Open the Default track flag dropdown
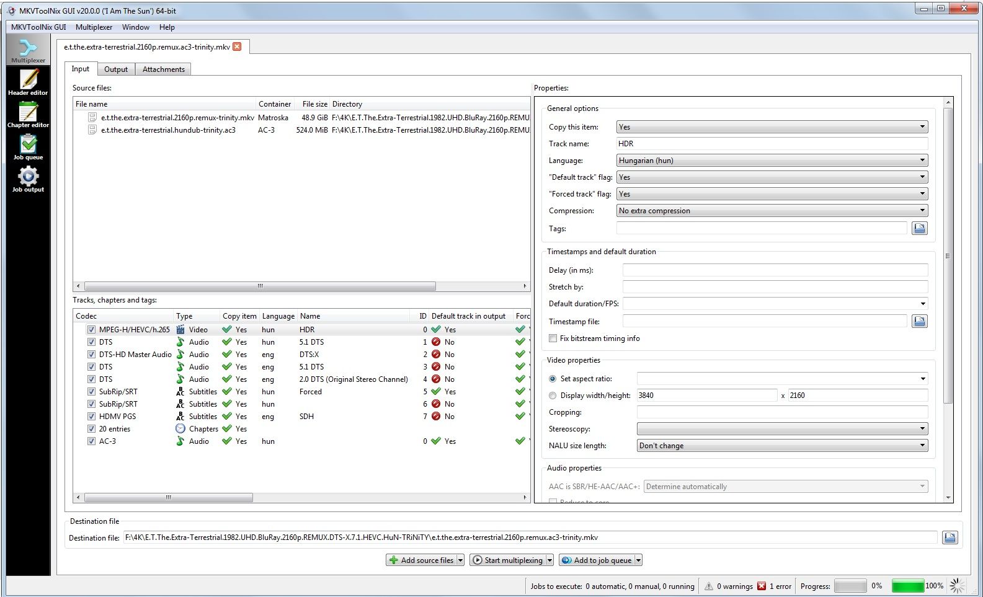 (772, 177)
